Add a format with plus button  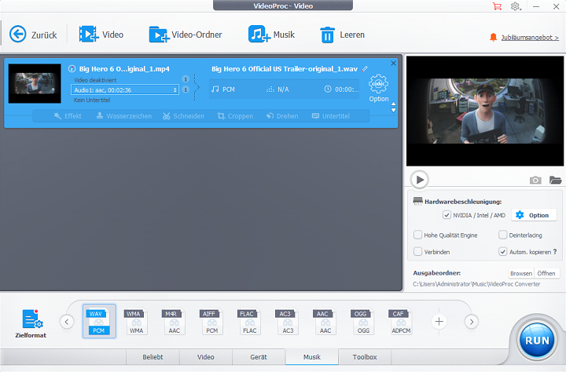(439, 322)
